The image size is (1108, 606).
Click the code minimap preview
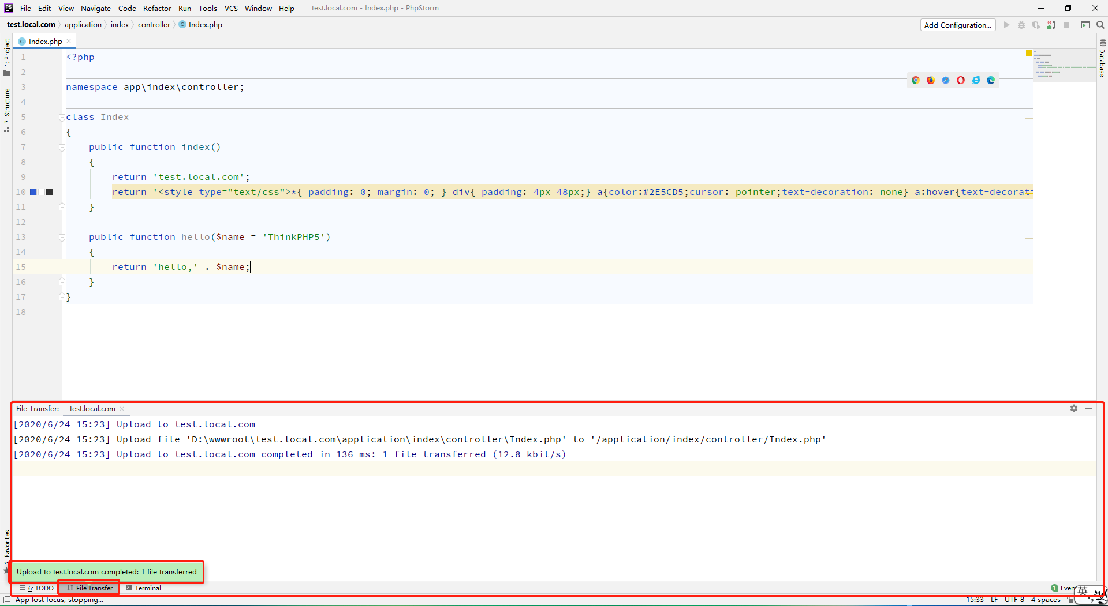click(x=1064, y=65)
